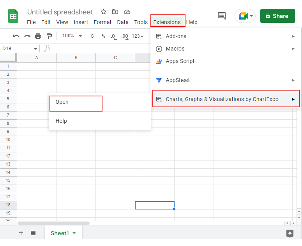
Task: Select the Paint format tool
Action: click(x=49, y=36)
